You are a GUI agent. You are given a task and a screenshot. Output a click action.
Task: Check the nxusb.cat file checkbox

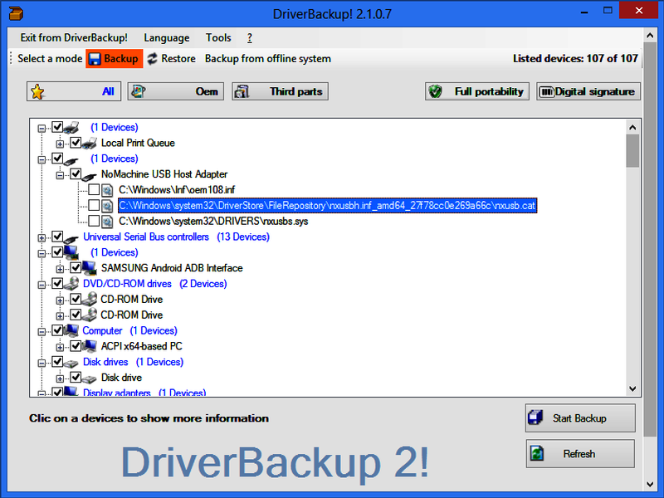coord(94,205)
